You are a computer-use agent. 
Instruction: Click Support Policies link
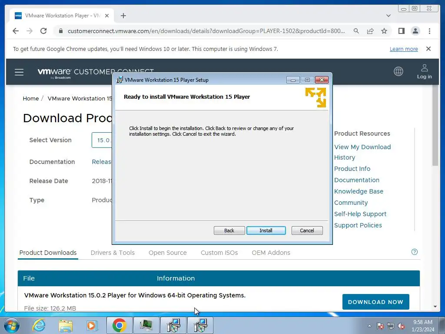click(358, 226)
